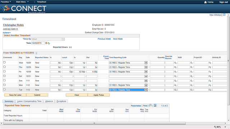Click the Home icon in top bar

pos(205,2)
